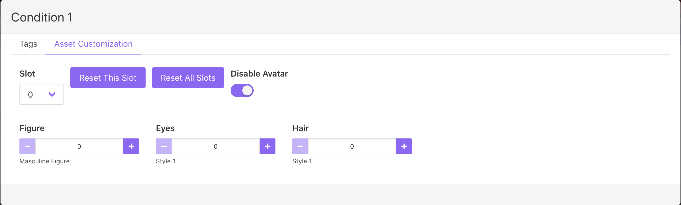Image resolution: width=681 pixels, height=205 pixels.
Task: Click into the Eyes value field
Action: click(215, 146)
